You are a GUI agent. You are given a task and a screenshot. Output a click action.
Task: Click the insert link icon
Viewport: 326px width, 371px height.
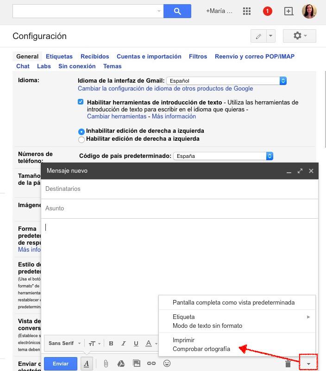[151, 364]
